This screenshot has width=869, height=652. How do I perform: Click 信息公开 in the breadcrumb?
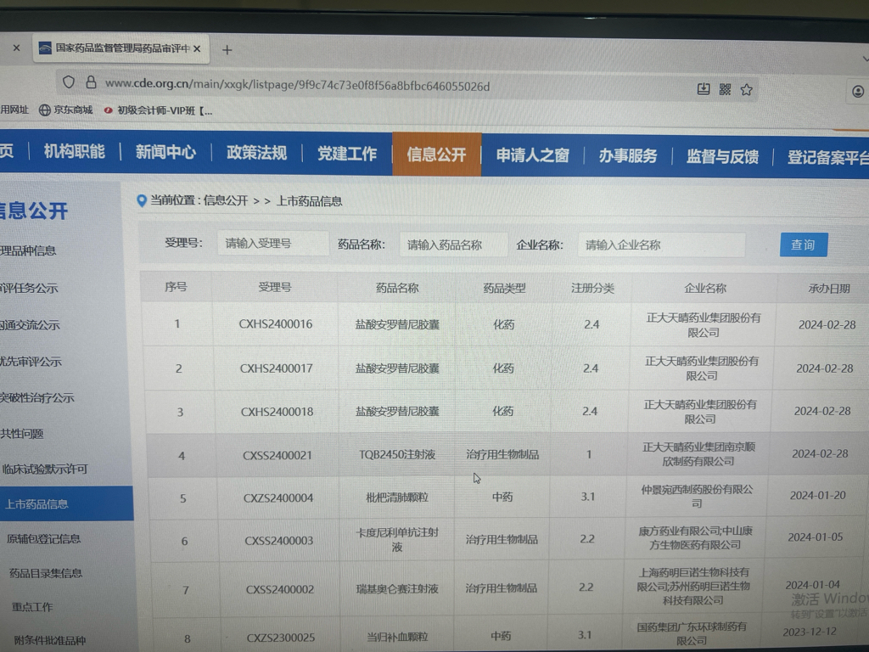(x=225, y=200)
